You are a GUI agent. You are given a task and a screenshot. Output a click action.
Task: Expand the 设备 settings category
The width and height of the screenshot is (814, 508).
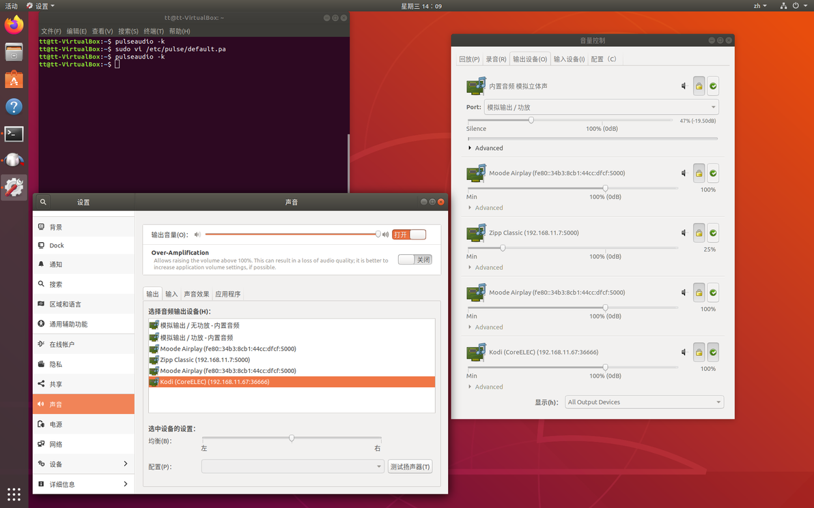click(x=83, y=464)
